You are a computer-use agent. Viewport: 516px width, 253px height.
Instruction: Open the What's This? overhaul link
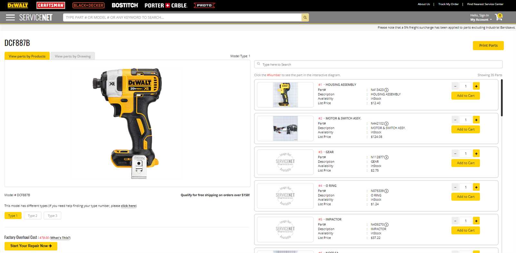pyautogui.click(x=60, y=238)
